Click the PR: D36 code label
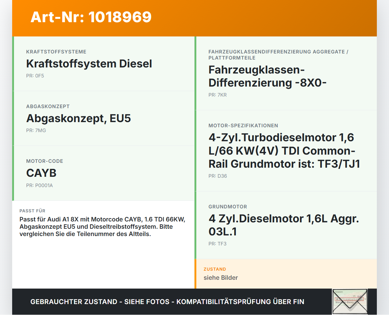Image resolution: width=389 pixels, height=315 pixels. [x=218, y=176]
